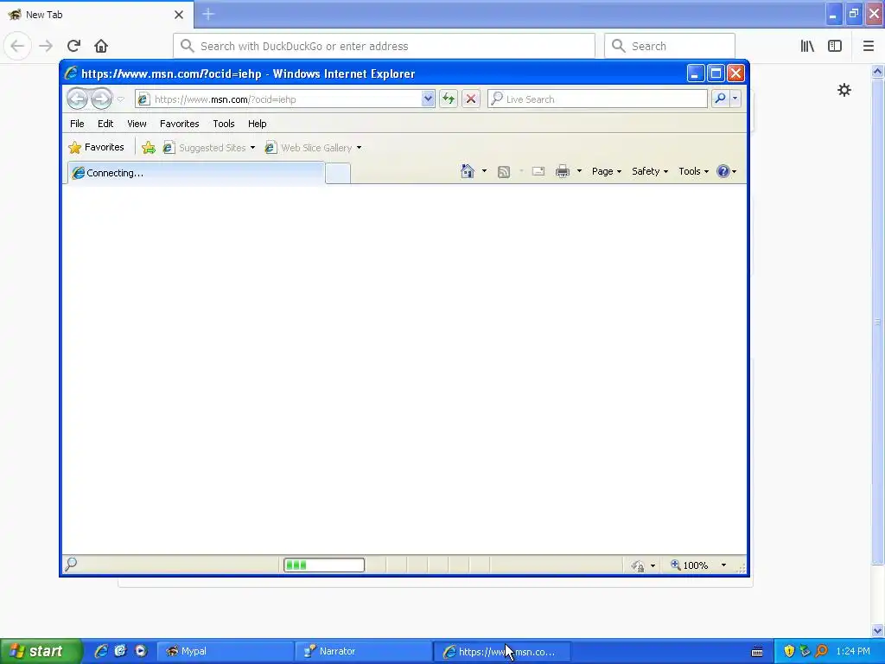Click the Add to Favorites Bar star icon

click(149, 148)
